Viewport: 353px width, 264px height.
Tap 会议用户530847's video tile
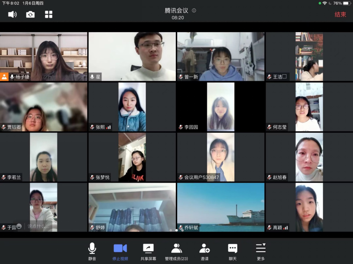220,157
